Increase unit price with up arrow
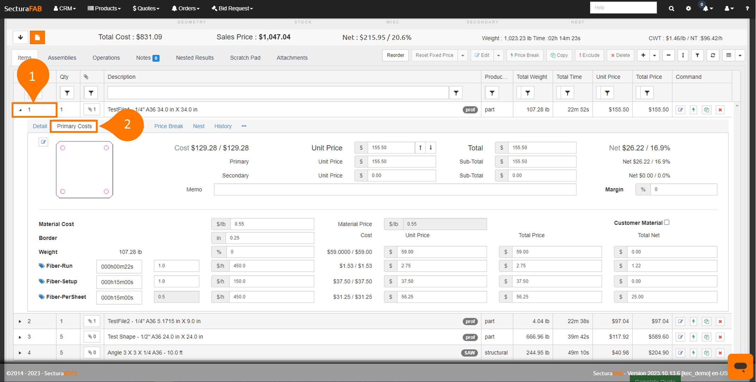The height and width of the screenshot is (382, 756). (x=420, y=148)
